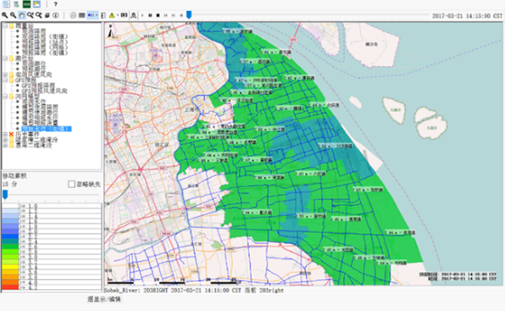Open dropdown arrow next to warning icon
This screenshot has width=505, height=311.
coord(118,15)
